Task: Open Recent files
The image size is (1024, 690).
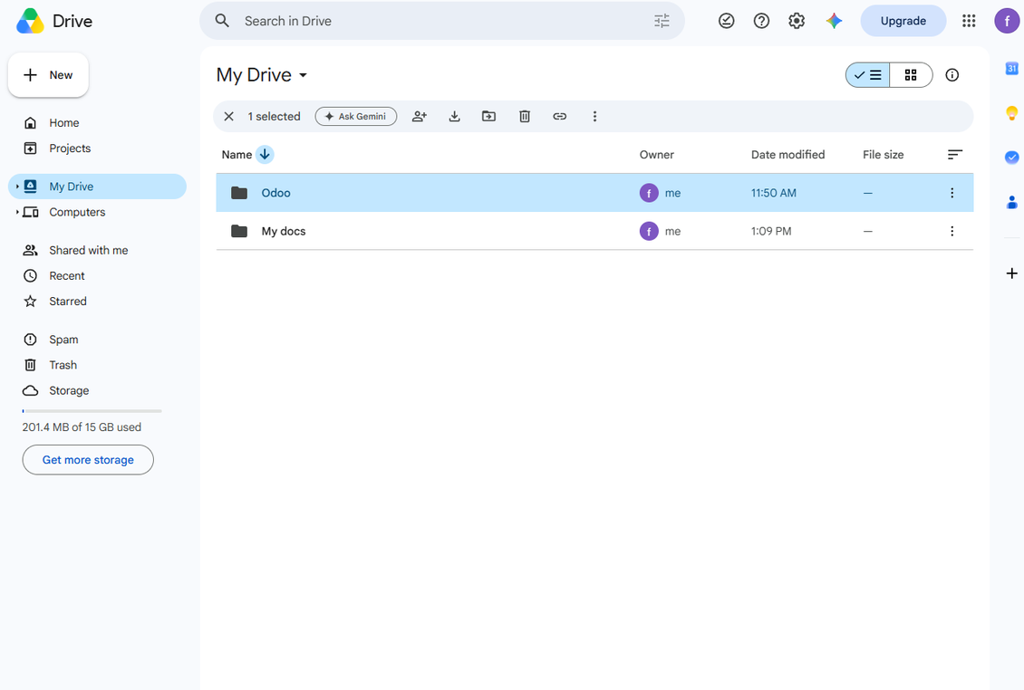Action: coord(67,275)
